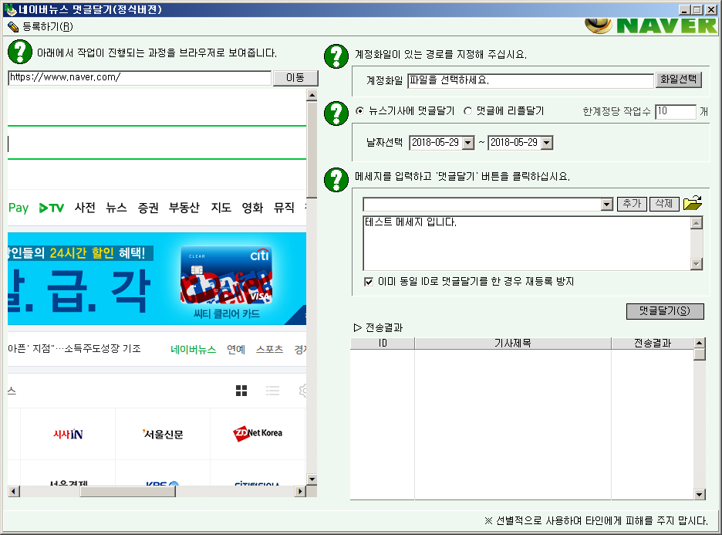Click the message box scroll-up arrow

pos(697,223)
